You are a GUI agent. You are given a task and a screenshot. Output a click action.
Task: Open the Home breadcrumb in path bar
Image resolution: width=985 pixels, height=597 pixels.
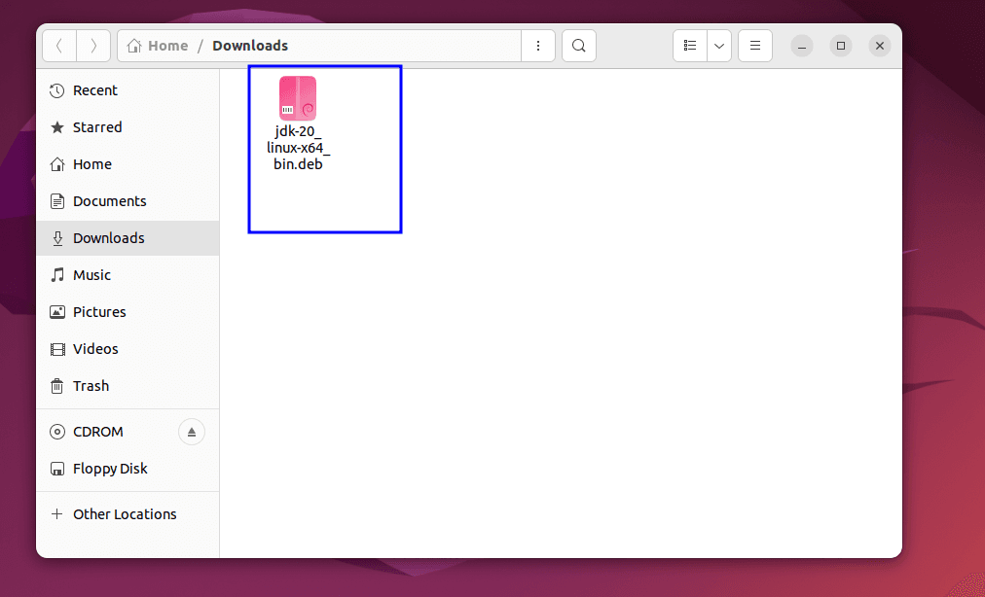coord(158,46)
